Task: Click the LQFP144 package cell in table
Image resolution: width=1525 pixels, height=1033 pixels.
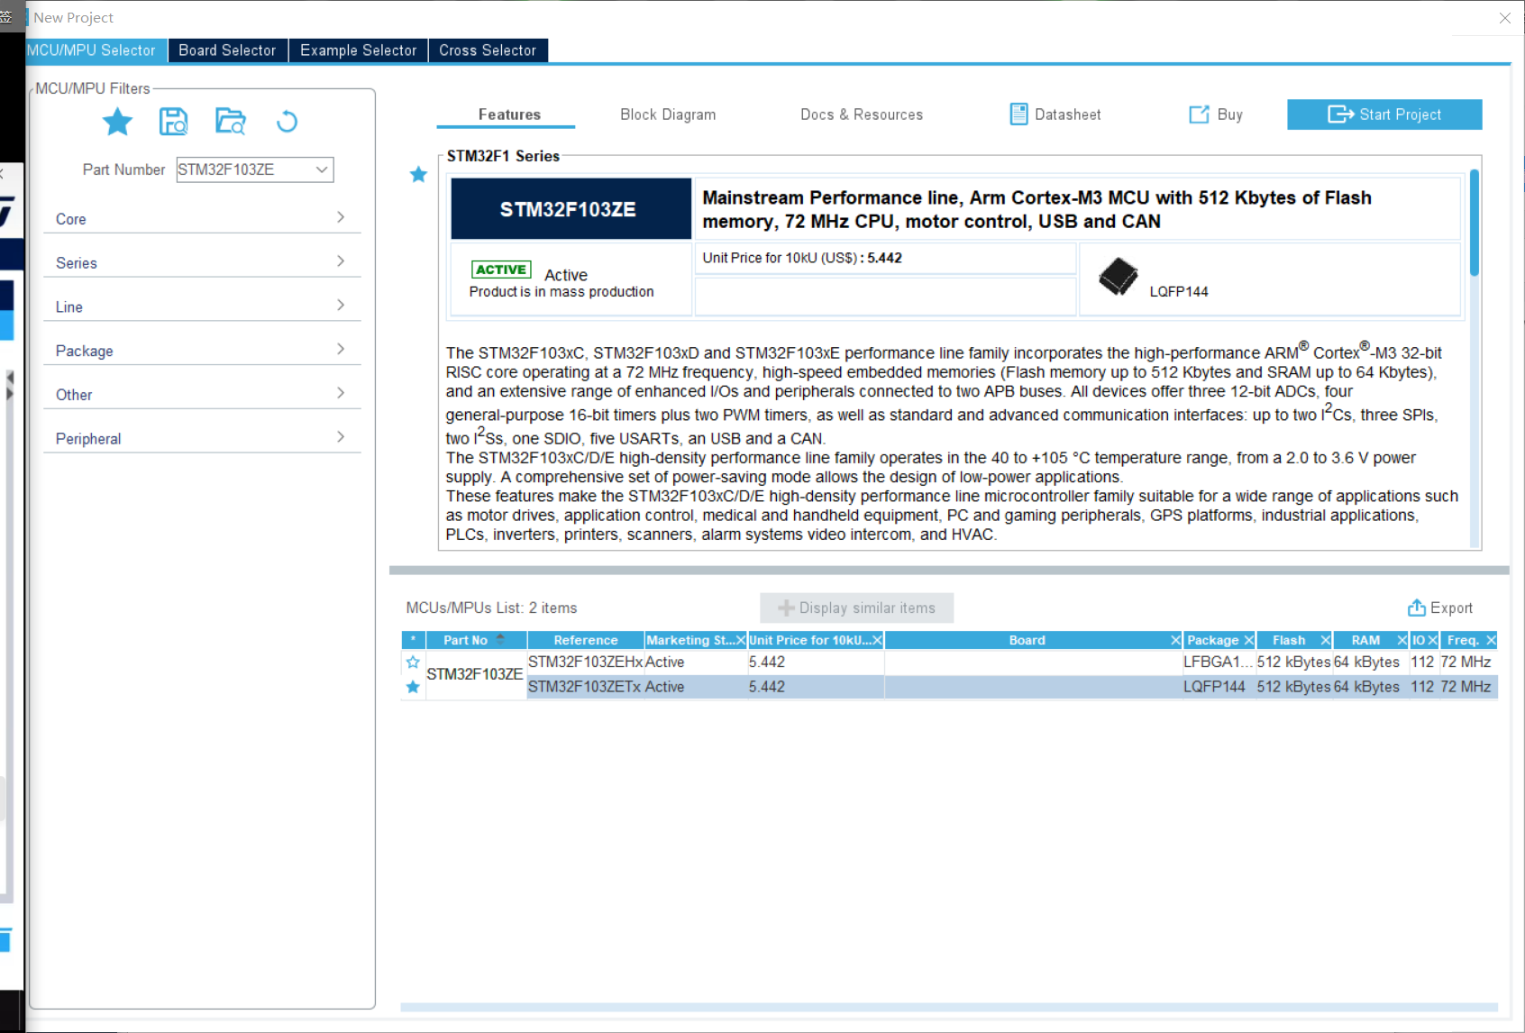Action: pos(1219,687)
